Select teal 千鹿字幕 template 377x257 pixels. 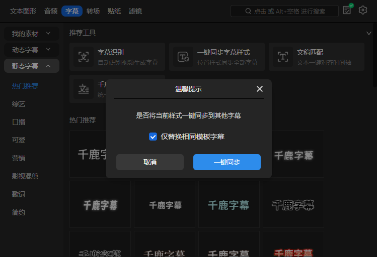click(229, 204)
